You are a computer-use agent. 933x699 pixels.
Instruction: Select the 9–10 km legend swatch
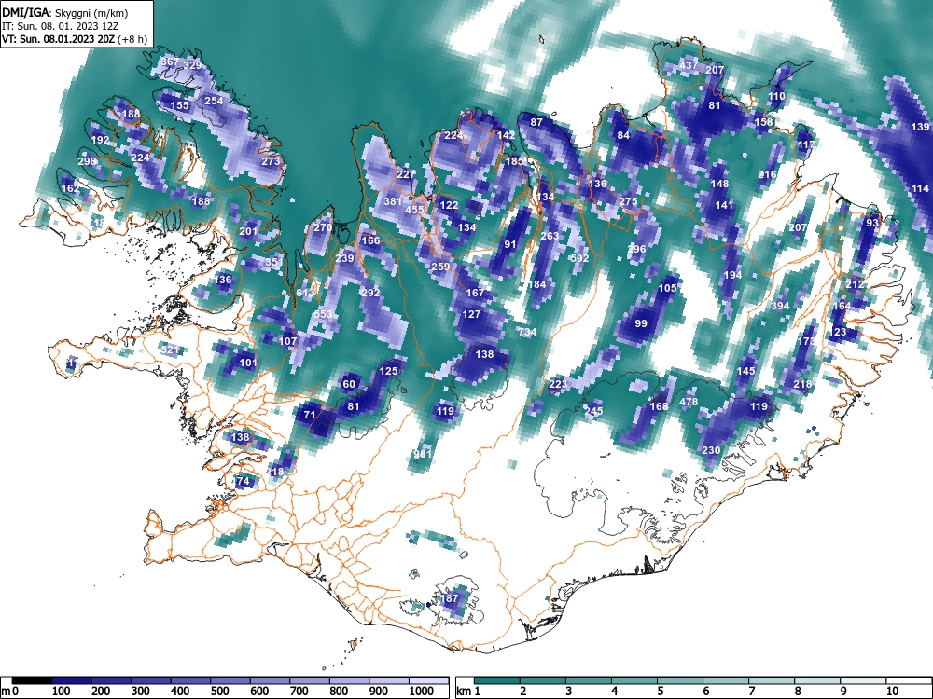(863, 680)
